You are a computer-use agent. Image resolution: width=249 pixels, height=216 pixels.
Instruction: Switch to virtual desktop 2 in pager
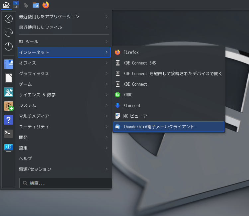coord(16,7)
